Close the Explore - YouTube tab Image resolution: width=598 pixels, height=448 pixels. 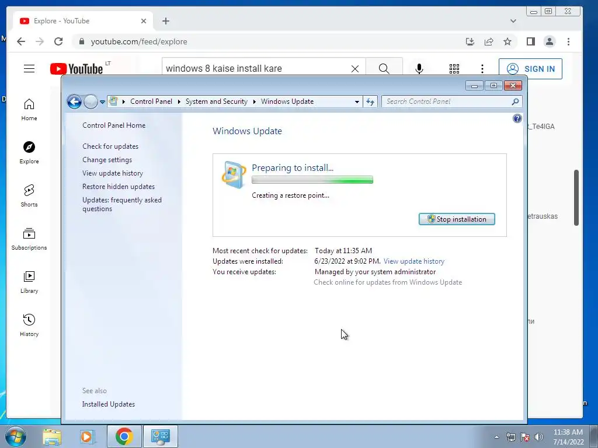pos(144,21)
